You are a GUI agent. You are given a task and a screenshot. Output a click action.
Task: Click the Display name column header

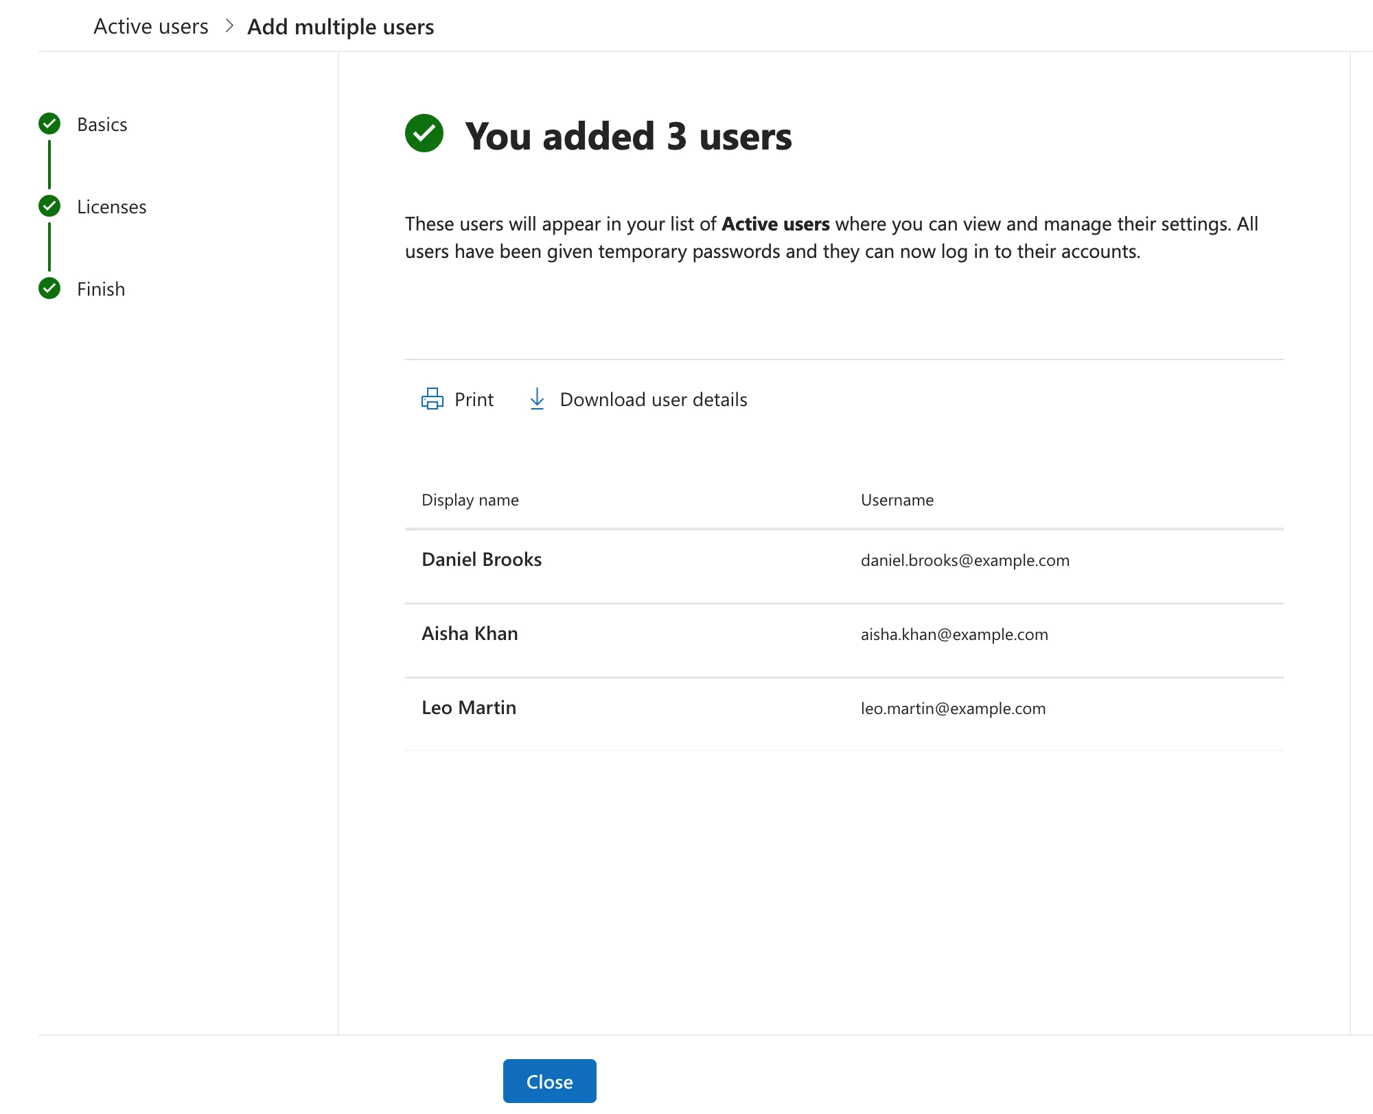click(x=470, y=500)
